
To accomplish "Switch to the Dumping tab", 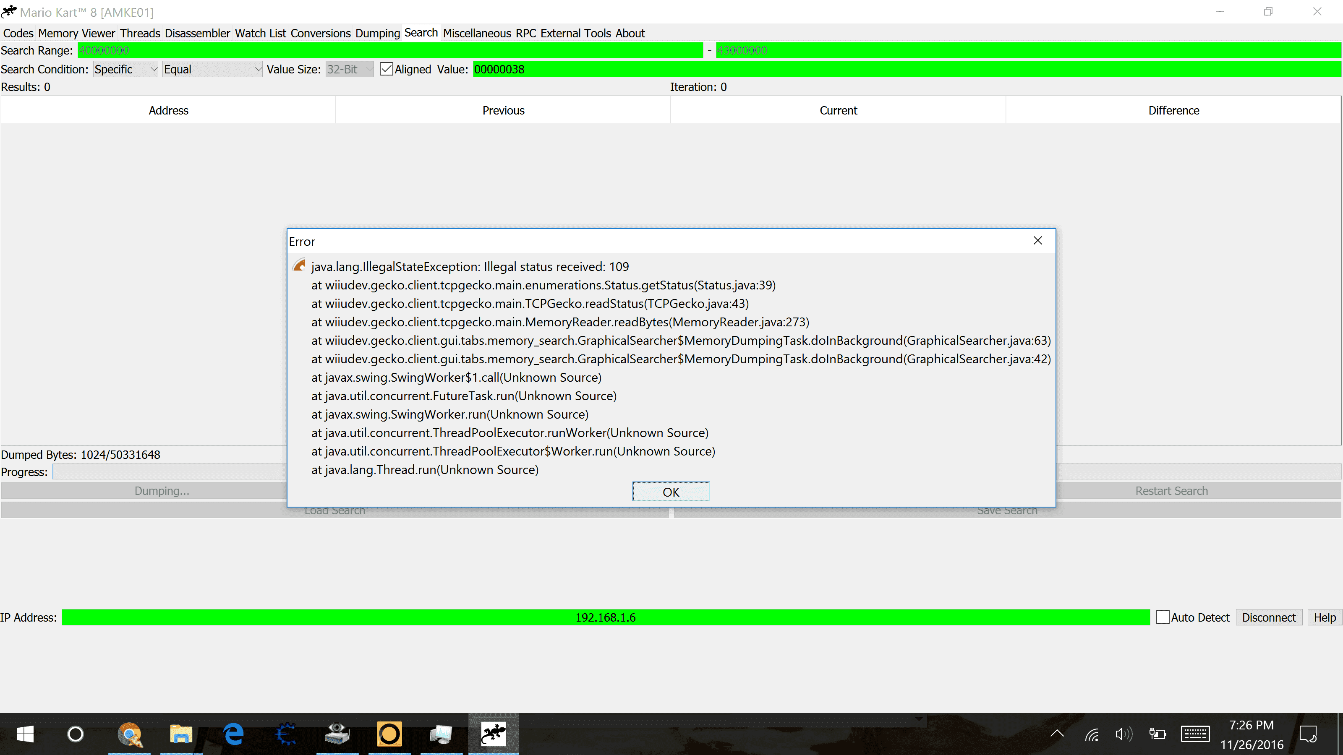I will coord(378,34).
